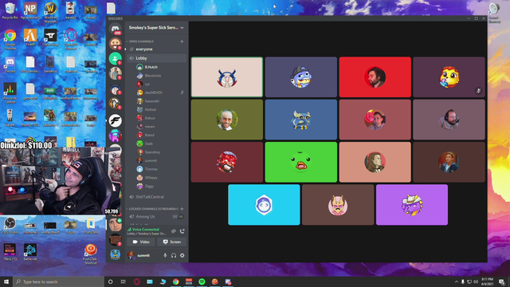This screenshot has height=287, width=510.
Task: Open Discord User Settings gear
Action: [182, 255]
